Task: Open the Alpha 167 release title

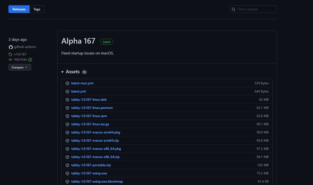Action: [x=78, y=41]
